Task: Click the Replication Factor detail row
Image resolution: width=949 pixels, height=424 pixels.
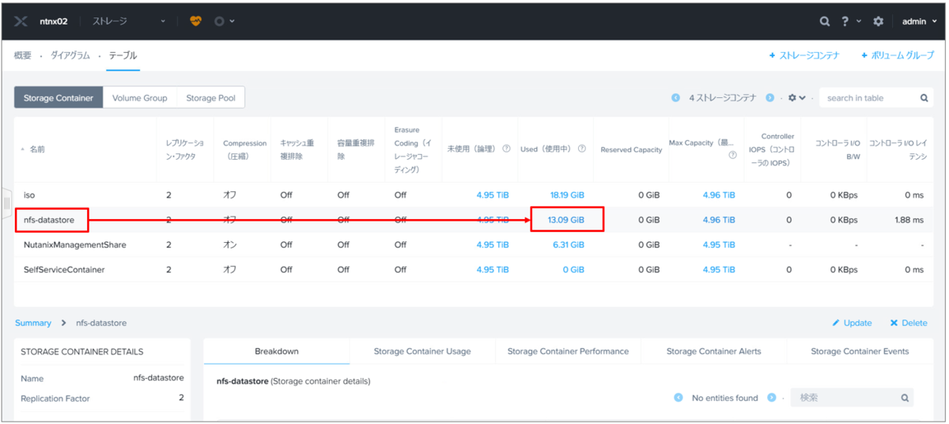Action: tap(102, 399)
